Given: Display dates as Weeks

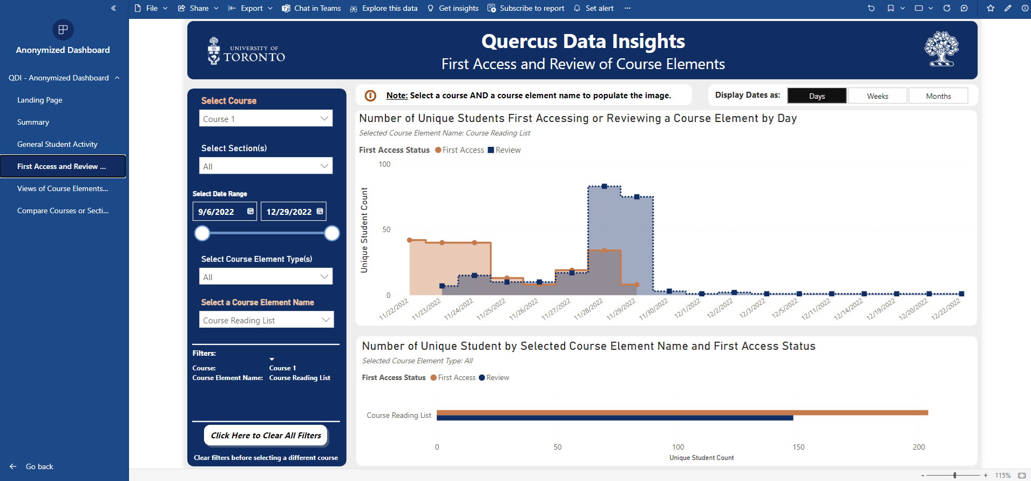Looking at the screenshot, I should (878, 96).
